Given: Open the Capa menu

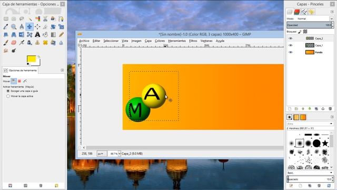Looking at the screenshot, I should [148, 41].
